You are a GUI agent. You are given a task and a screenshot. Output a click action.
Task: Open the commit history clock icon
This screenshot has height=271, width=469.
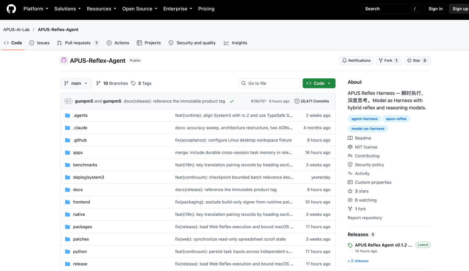[x=297, y=101]
